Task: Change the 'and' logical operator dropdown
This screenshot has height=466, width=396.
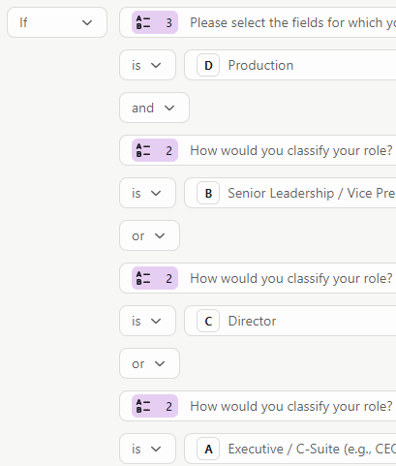Action: pos(154,108)
